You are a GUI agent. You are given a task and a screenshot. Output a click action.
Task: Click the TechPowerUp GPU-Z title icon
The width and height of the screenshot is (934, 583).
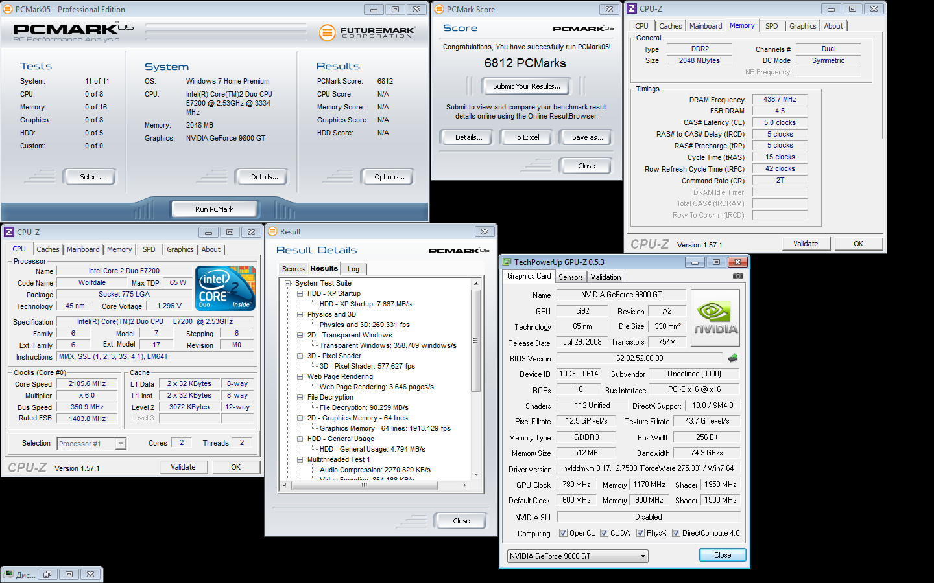click(x=507, y=262)
